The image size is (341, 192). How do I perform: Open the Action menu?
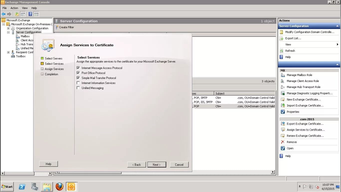coord(14,8)
